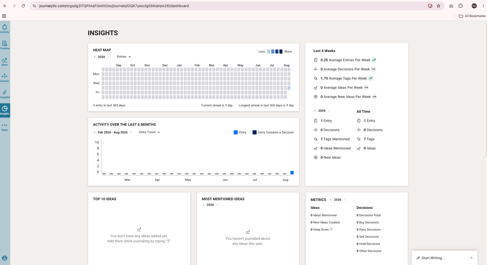
Task: Click 0 New Ideas Created metric
Action: coord(325,222)
